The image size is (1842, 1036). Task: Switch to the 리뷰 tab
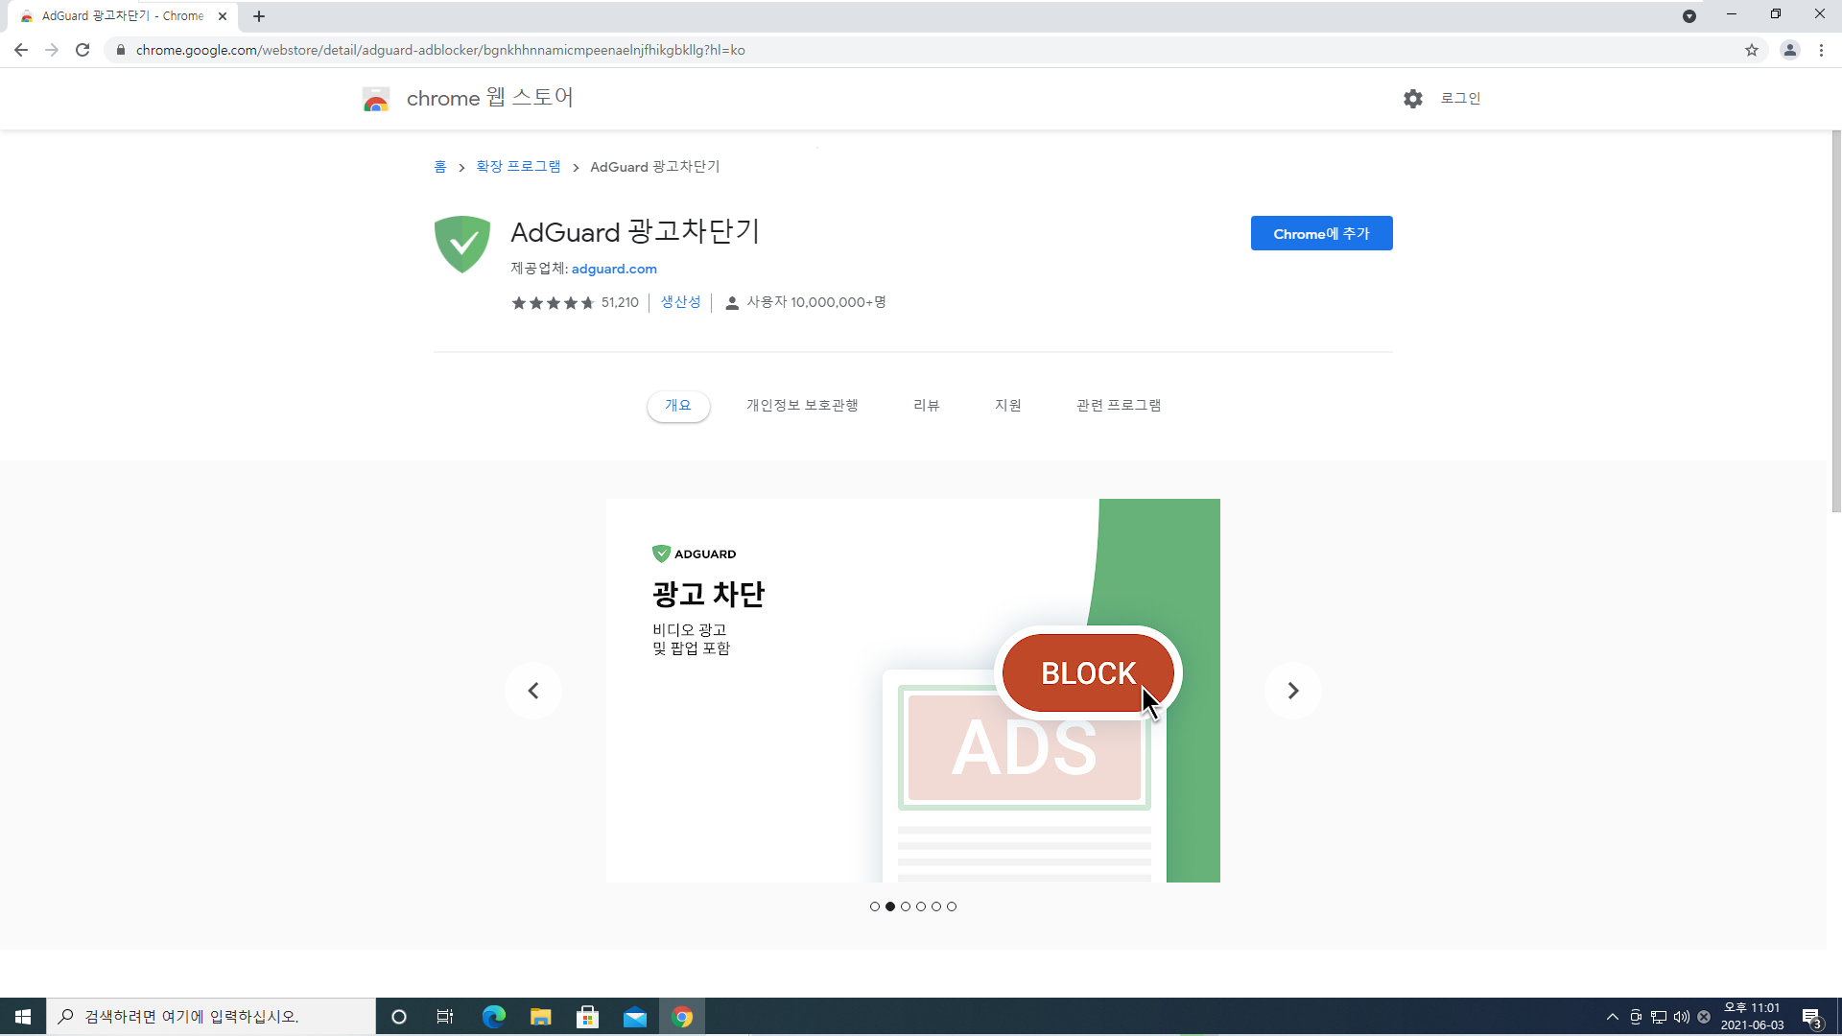coord(926,406)
